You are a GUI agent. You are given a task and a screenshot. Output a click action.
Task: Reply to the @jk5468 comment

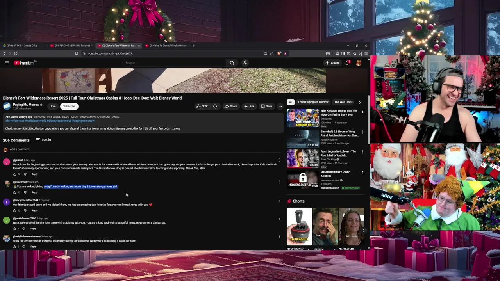point(35,174)
